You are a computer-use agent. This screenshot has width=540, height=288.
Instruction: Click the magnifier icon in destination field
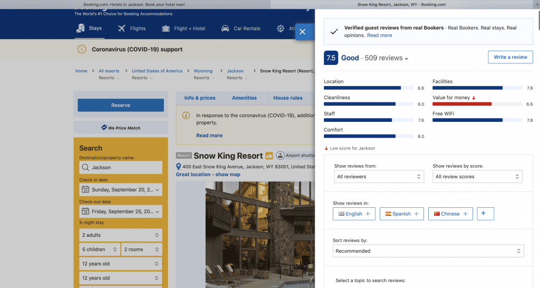tap(85, 167)
